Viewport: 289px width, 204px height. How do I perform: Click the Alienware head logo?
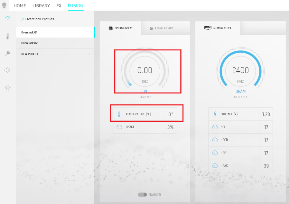click(x=5, y=5)
